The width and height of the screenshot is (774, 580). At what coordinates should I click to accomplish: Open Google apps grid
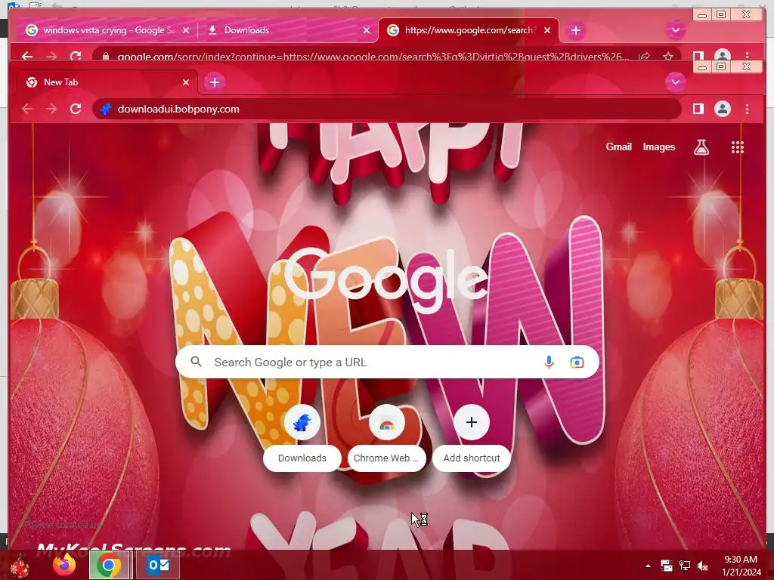tap(737, 147)
